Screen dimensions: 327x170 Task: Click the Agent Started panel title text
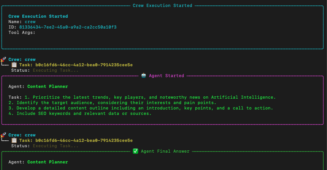tap(166, 76)
